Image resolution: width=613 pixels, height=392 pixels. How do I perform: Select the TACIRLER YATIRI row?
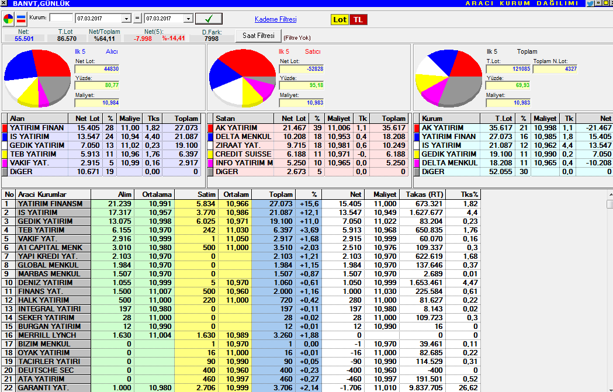click(x=241, y=362)
